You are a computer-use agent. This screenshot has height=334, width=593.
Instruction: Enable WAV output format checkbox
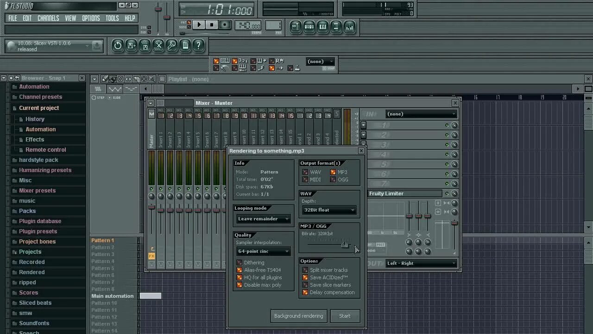[305, 172]
